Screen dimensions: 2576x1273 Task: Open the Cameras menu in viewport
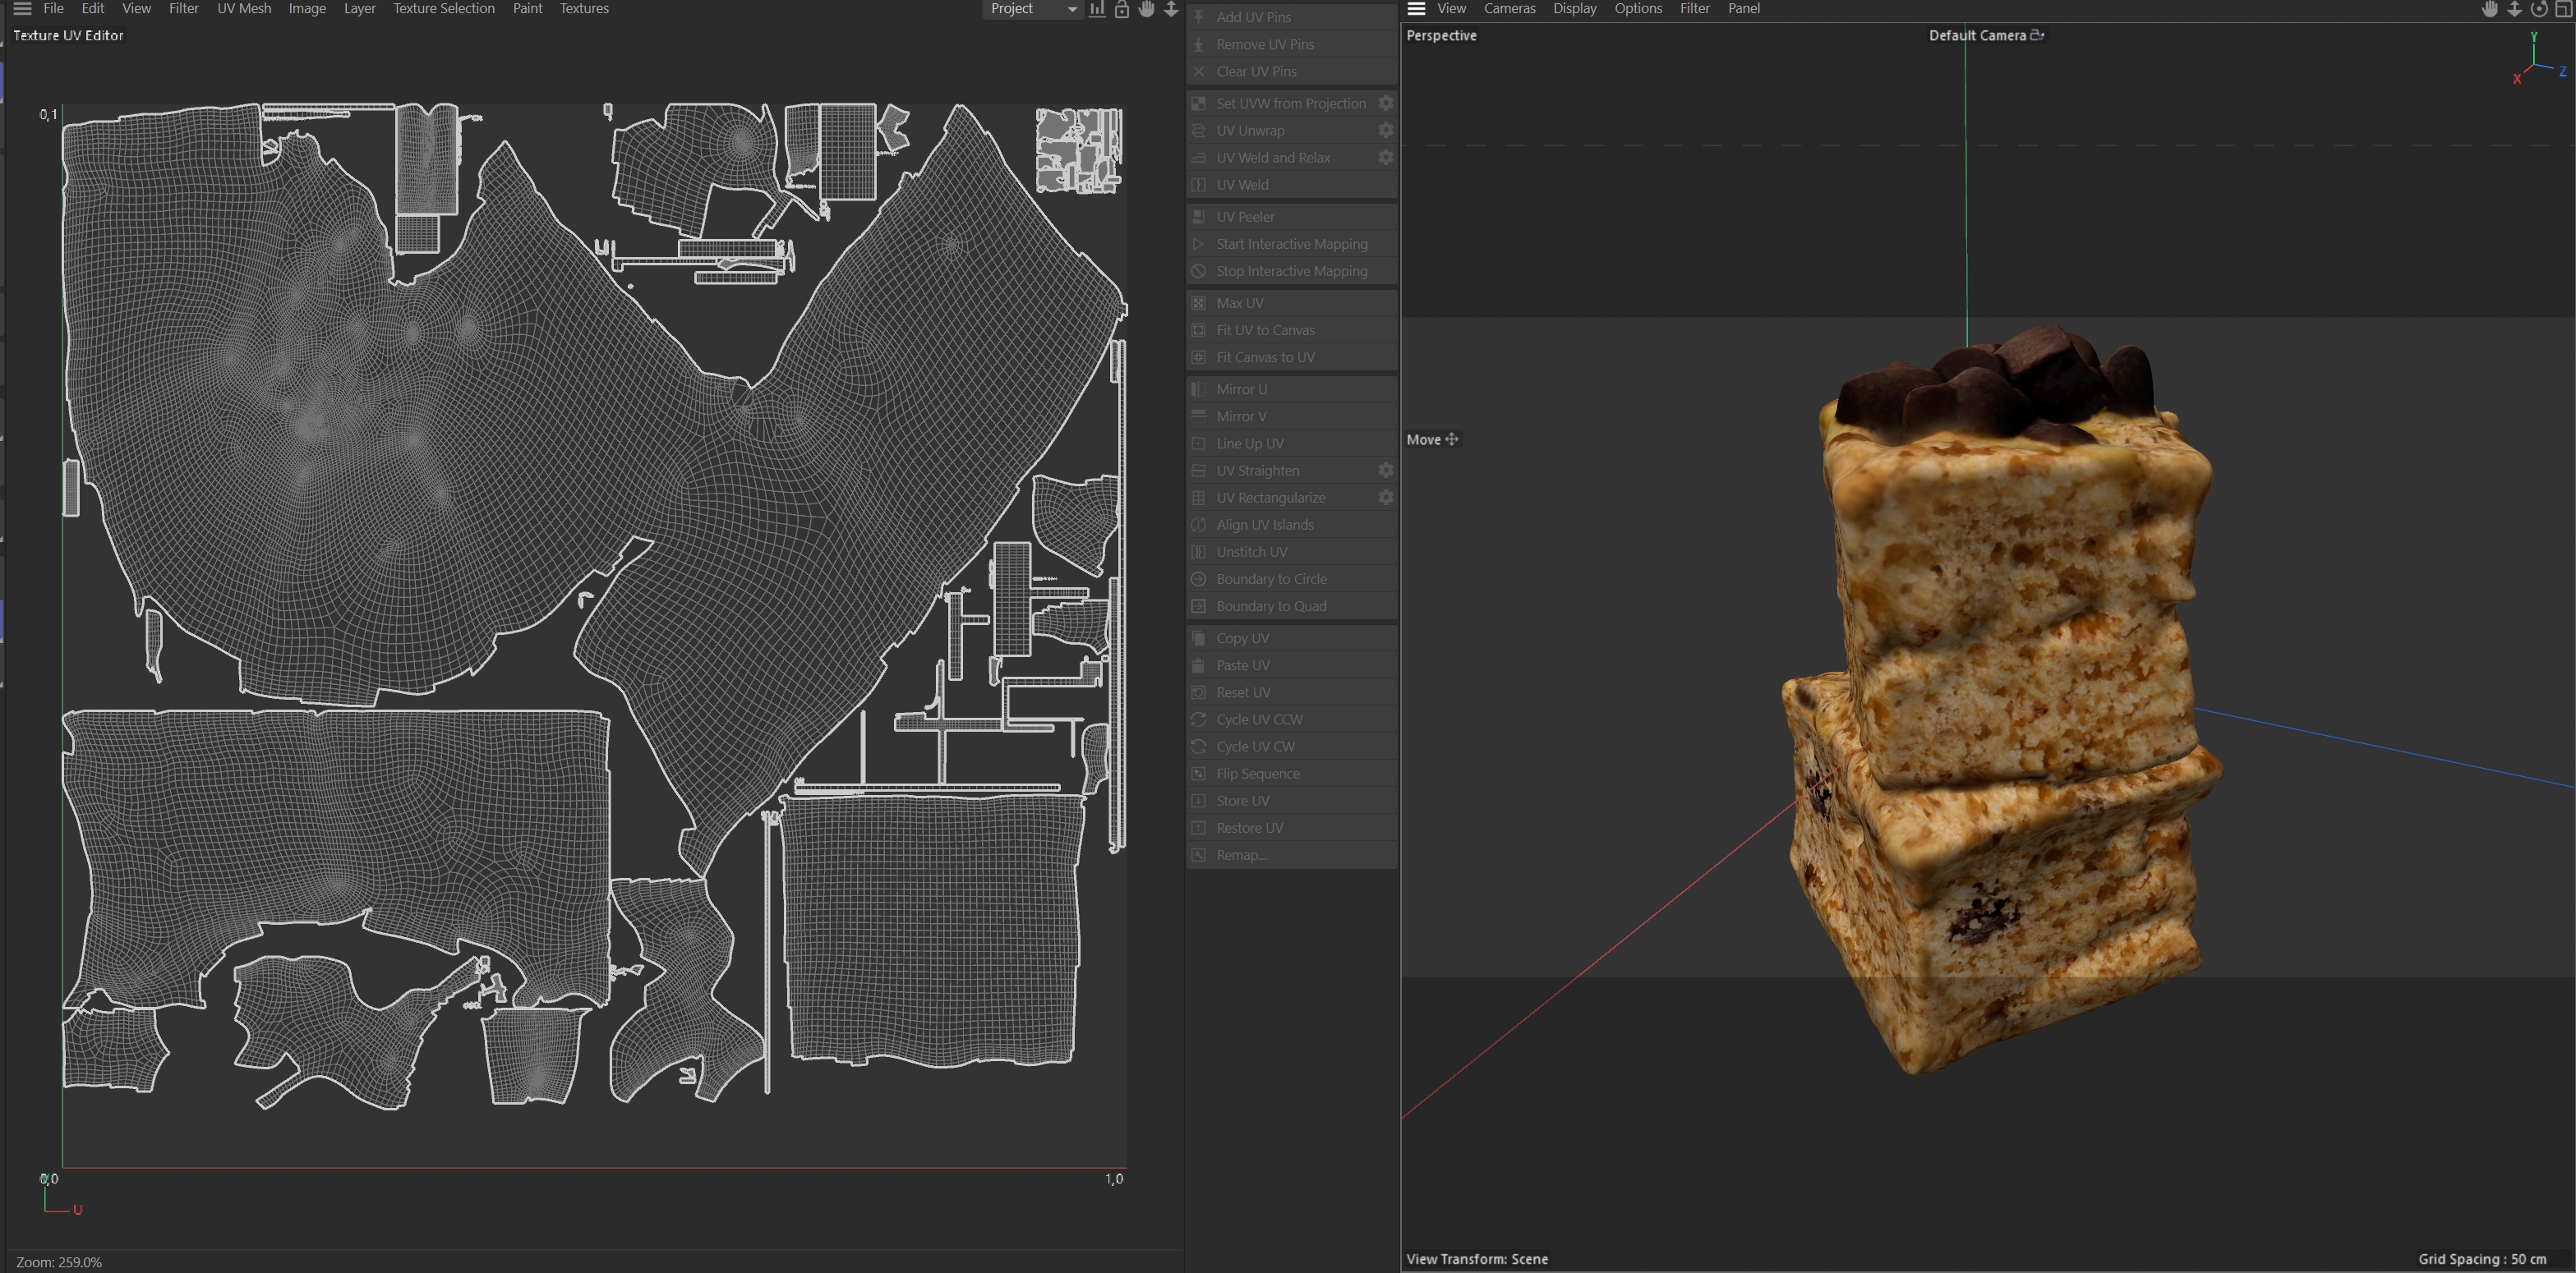click(1509, 9)
